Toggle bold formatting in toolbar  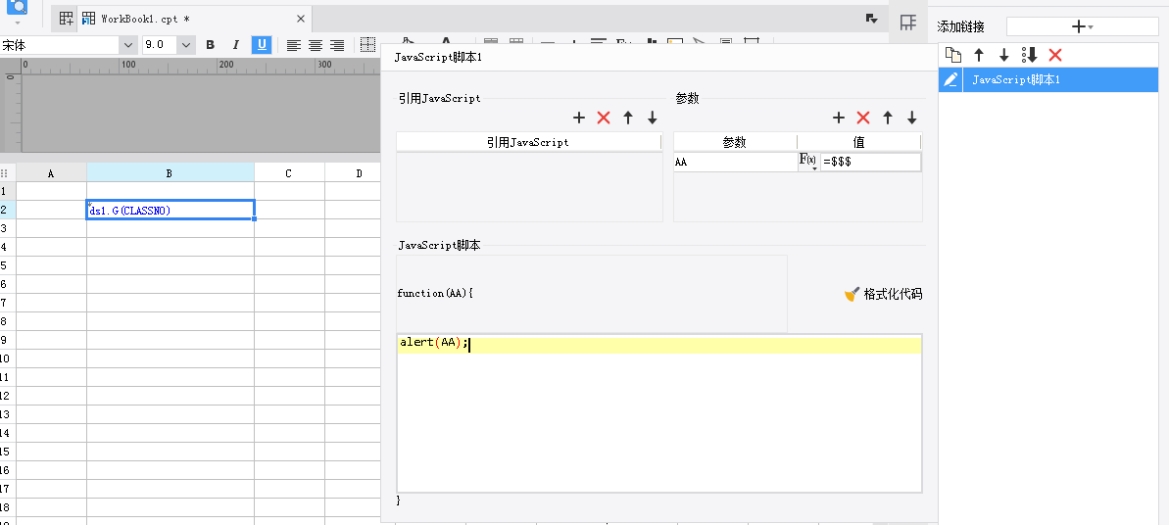pos(211,45)
